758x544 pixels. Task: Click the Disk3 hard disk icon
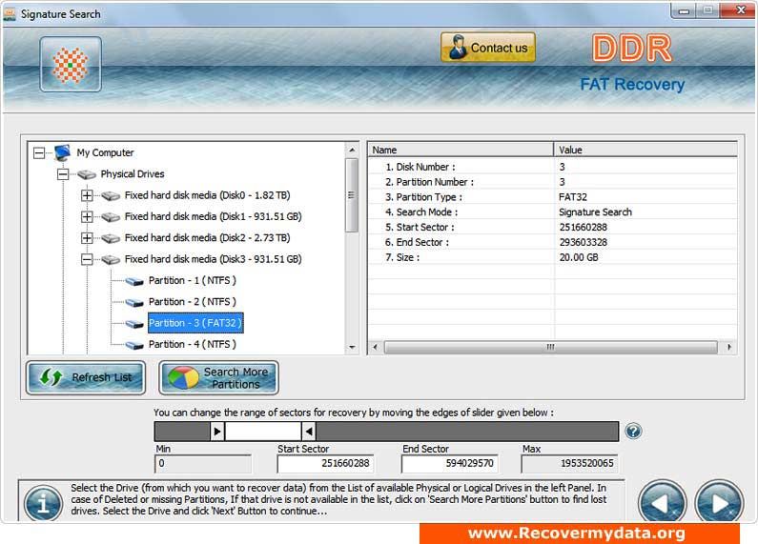(111, 259)
